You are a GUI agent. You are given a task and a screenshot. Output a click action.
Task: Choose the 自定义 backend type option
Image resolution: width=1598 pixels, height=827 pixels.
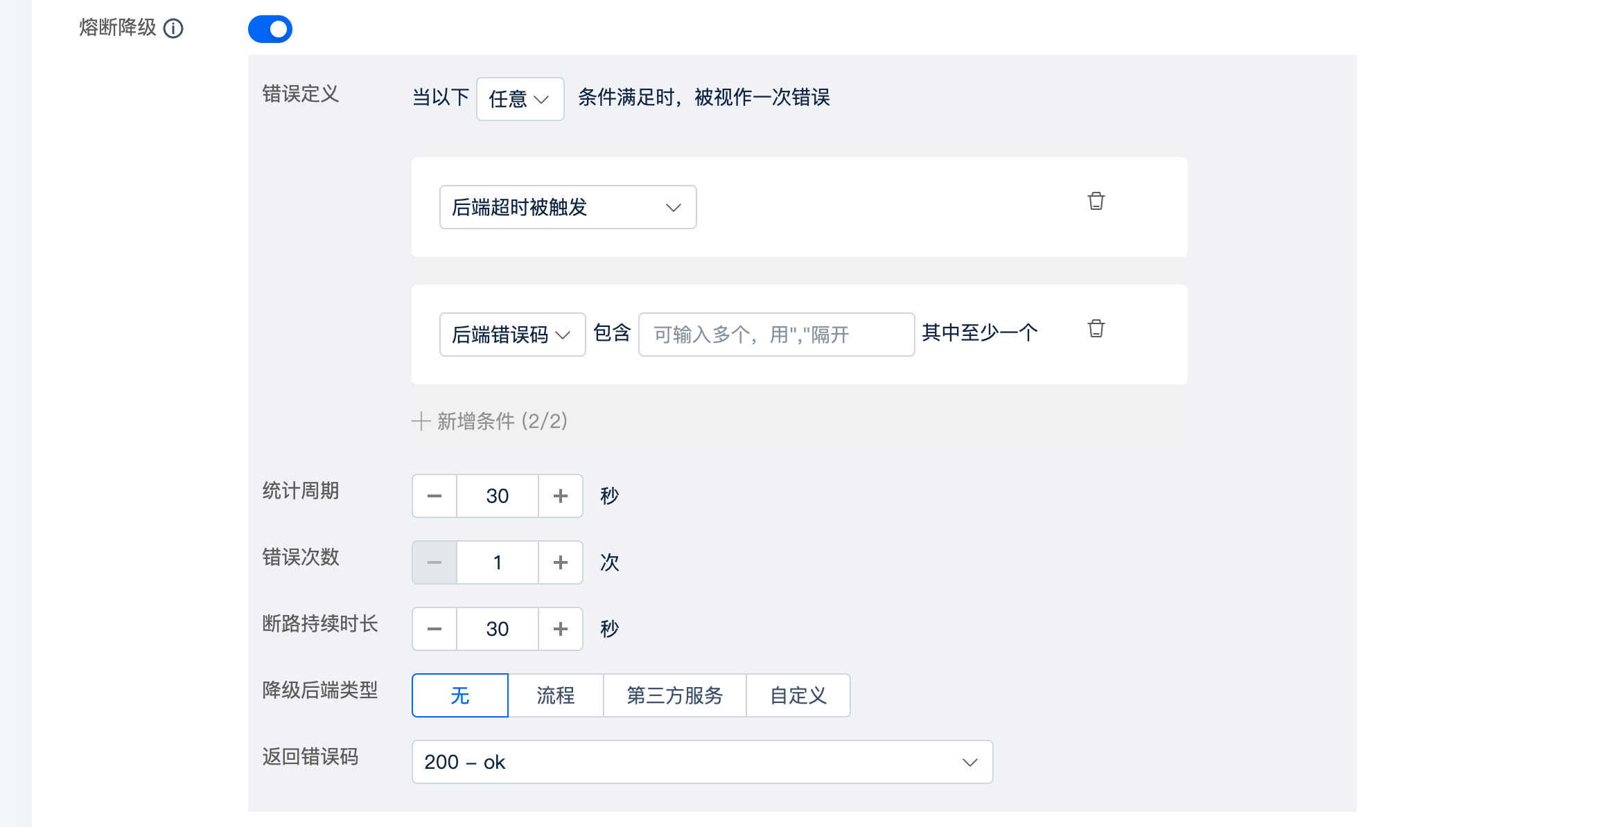798,695
